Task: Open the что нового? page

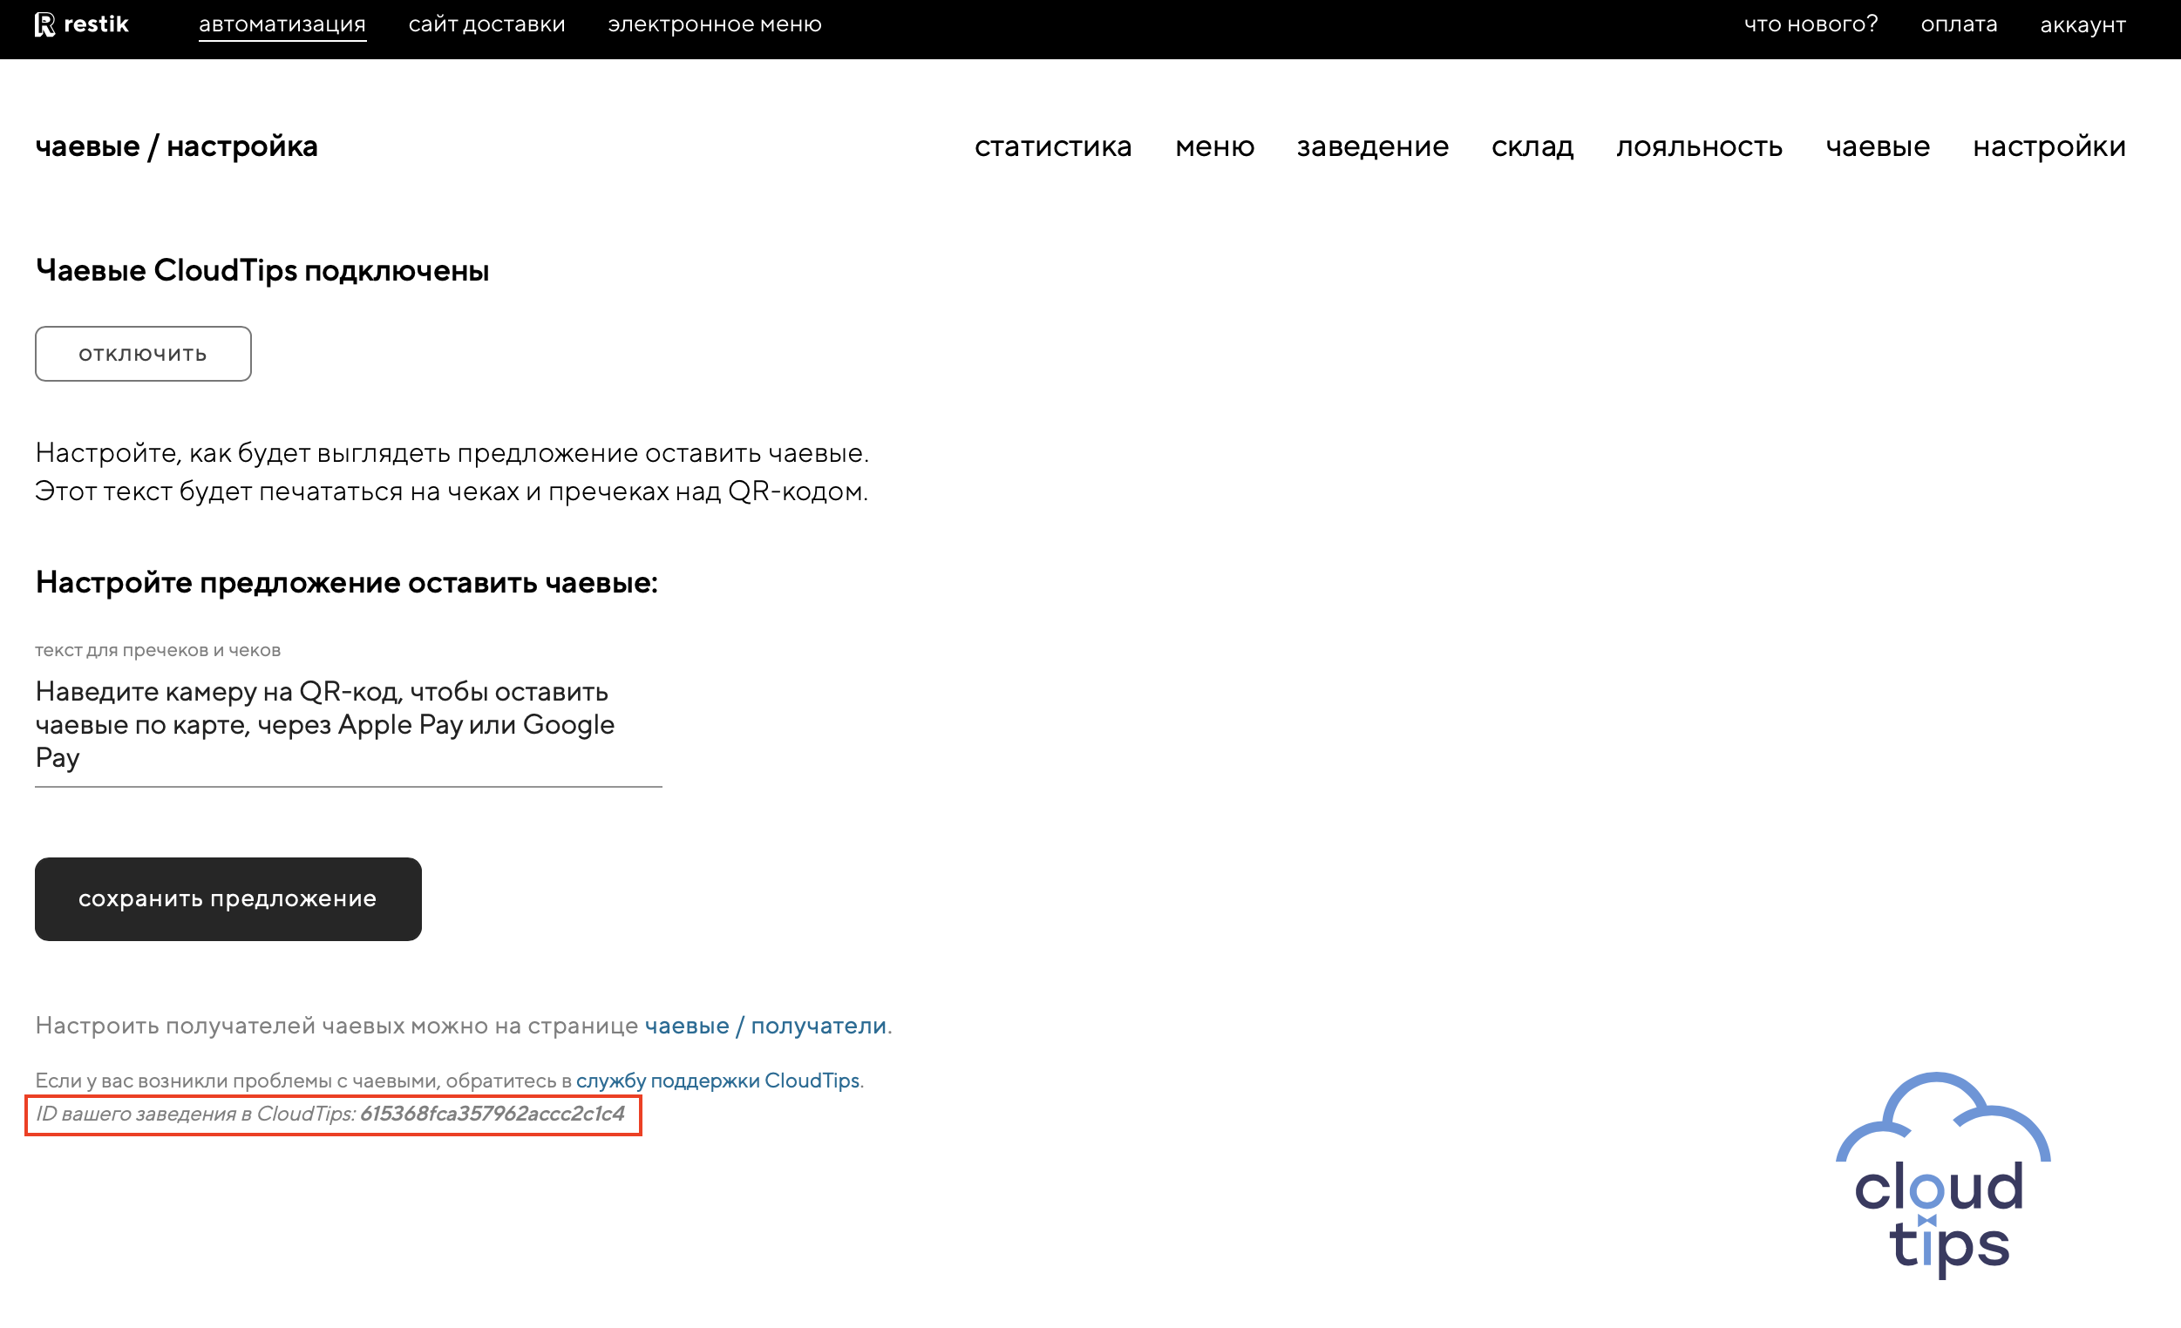Action: [1811, 24]
